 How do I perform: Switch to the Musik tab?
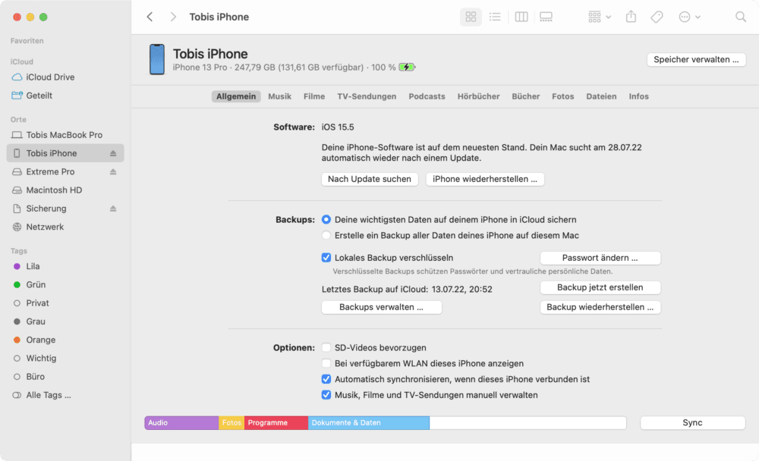(280, 96)
